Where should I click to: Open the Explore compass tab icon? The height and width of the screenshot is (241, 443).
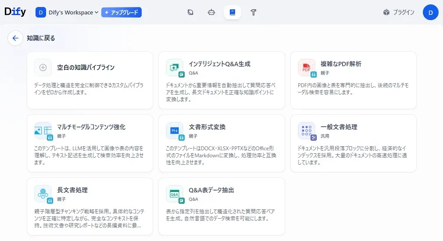[190, 12]
